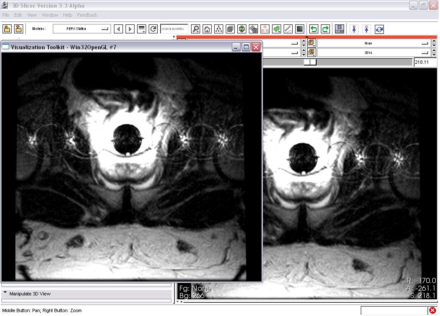Open the Color table module icon

[x=300, y=29]
